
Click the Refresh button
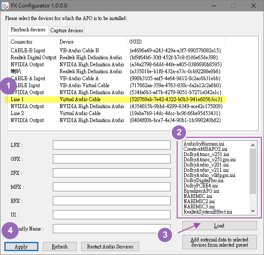60,247
